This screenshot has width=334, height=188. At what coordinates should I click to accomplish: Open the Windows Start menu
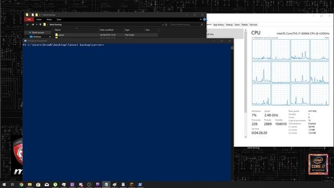pyautogui.click(x=4, y=184)
